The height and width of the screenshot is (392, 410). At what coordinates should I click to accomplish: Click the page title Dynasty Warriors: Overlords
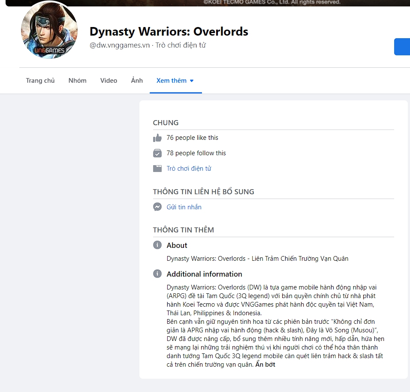[169, 31]
